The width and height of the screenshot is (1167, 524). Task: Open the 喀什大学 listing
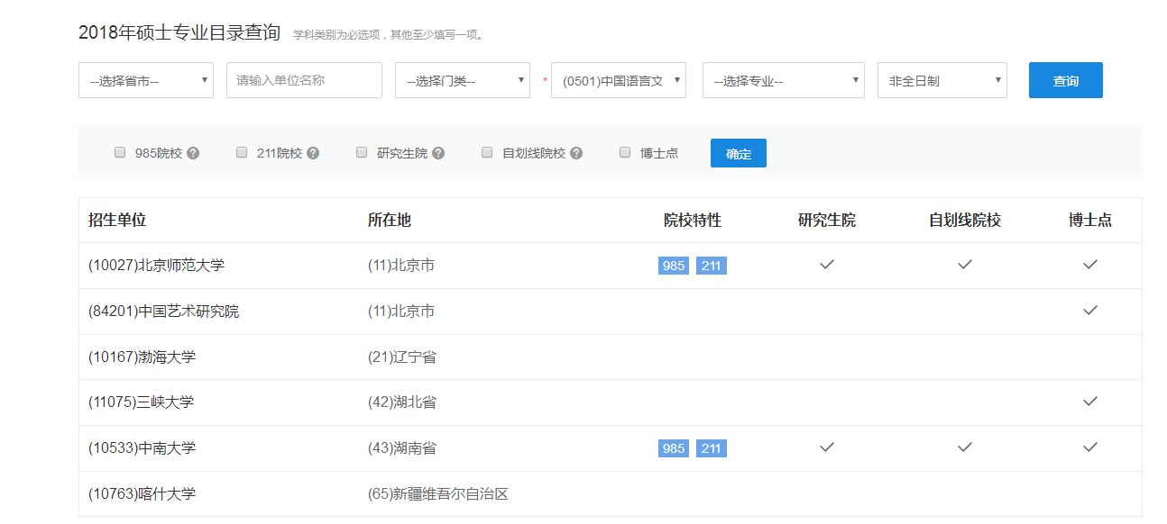[x=143, y=493]
